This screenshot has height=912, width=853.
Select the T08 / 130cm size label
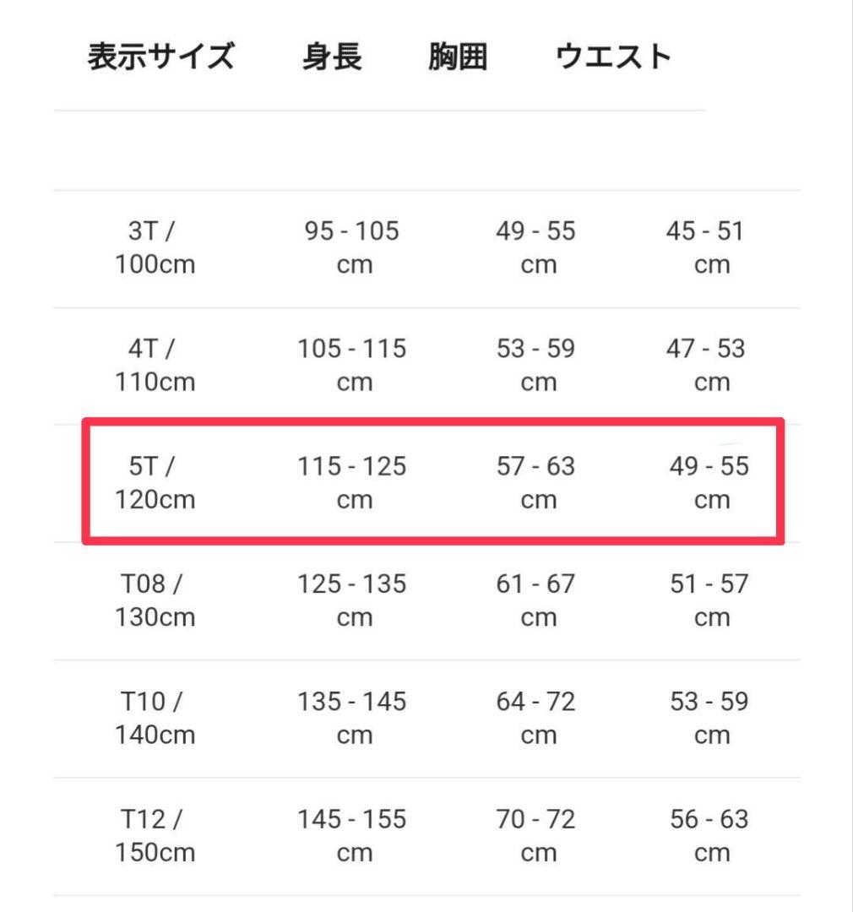[155, 600]
